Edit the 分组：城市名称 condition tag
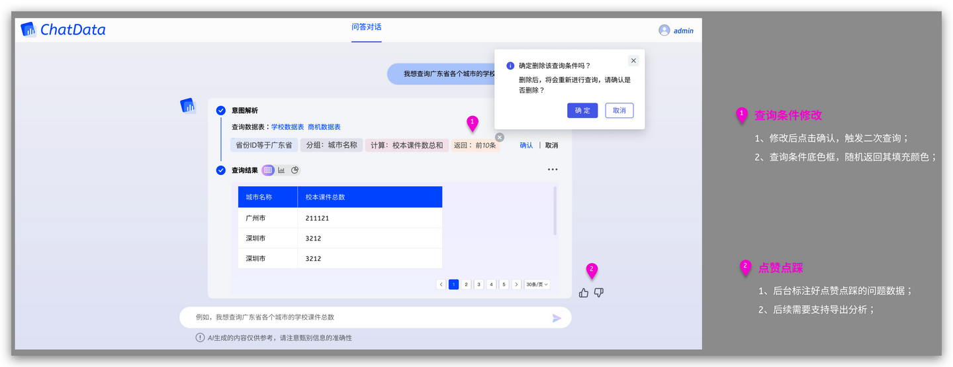 (331, 145)
